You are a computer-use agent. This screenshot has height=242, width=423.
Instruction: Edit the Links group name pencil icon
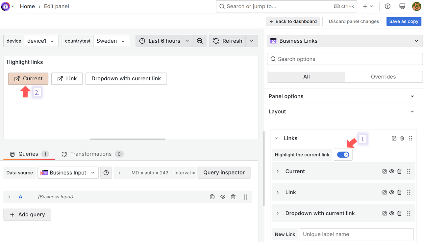click(394, 138)
